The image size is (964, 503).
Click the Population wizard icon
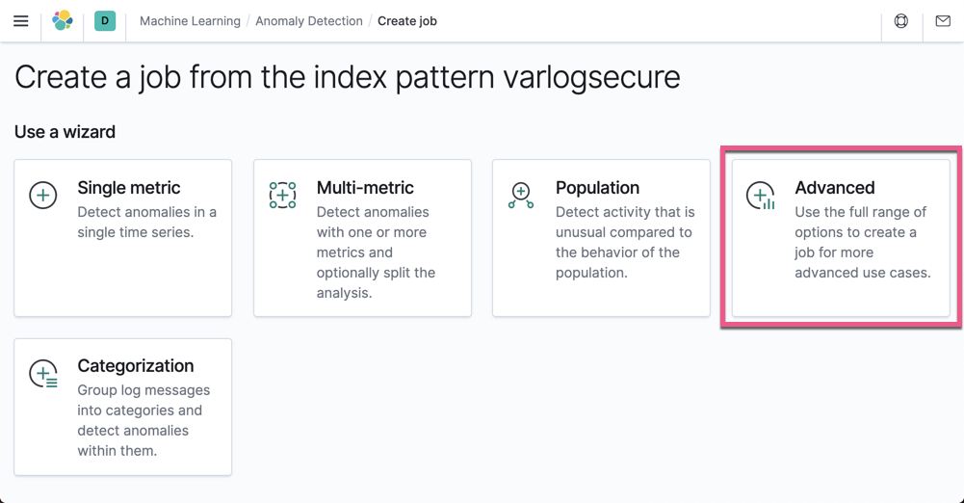[x=521, y=196]
